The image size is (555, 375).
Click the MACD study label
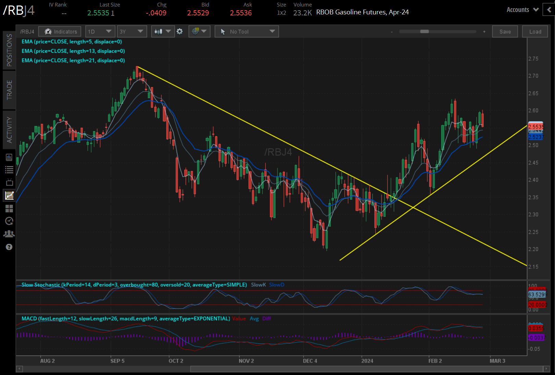(126, 318)
